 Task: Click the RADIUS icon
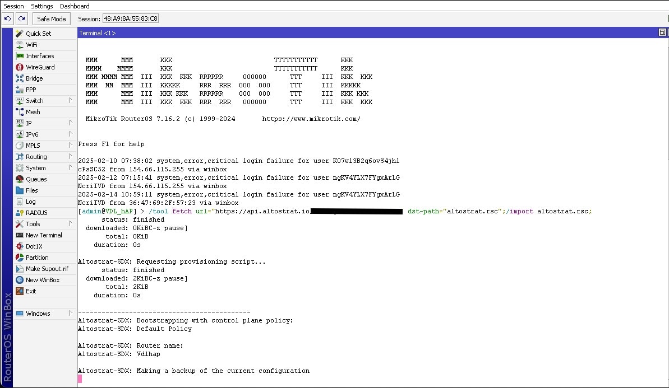pyautogui.click(x=20, y=213)
